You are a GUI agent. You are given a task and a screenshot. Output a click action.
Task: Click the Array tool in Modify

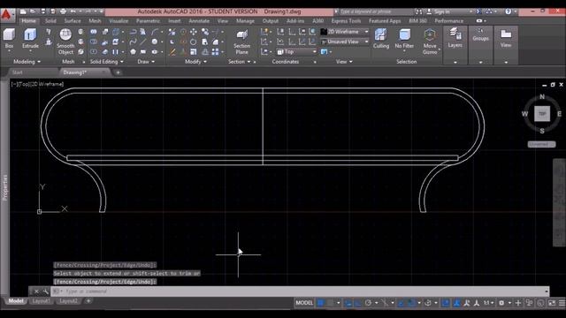(216, 52)
